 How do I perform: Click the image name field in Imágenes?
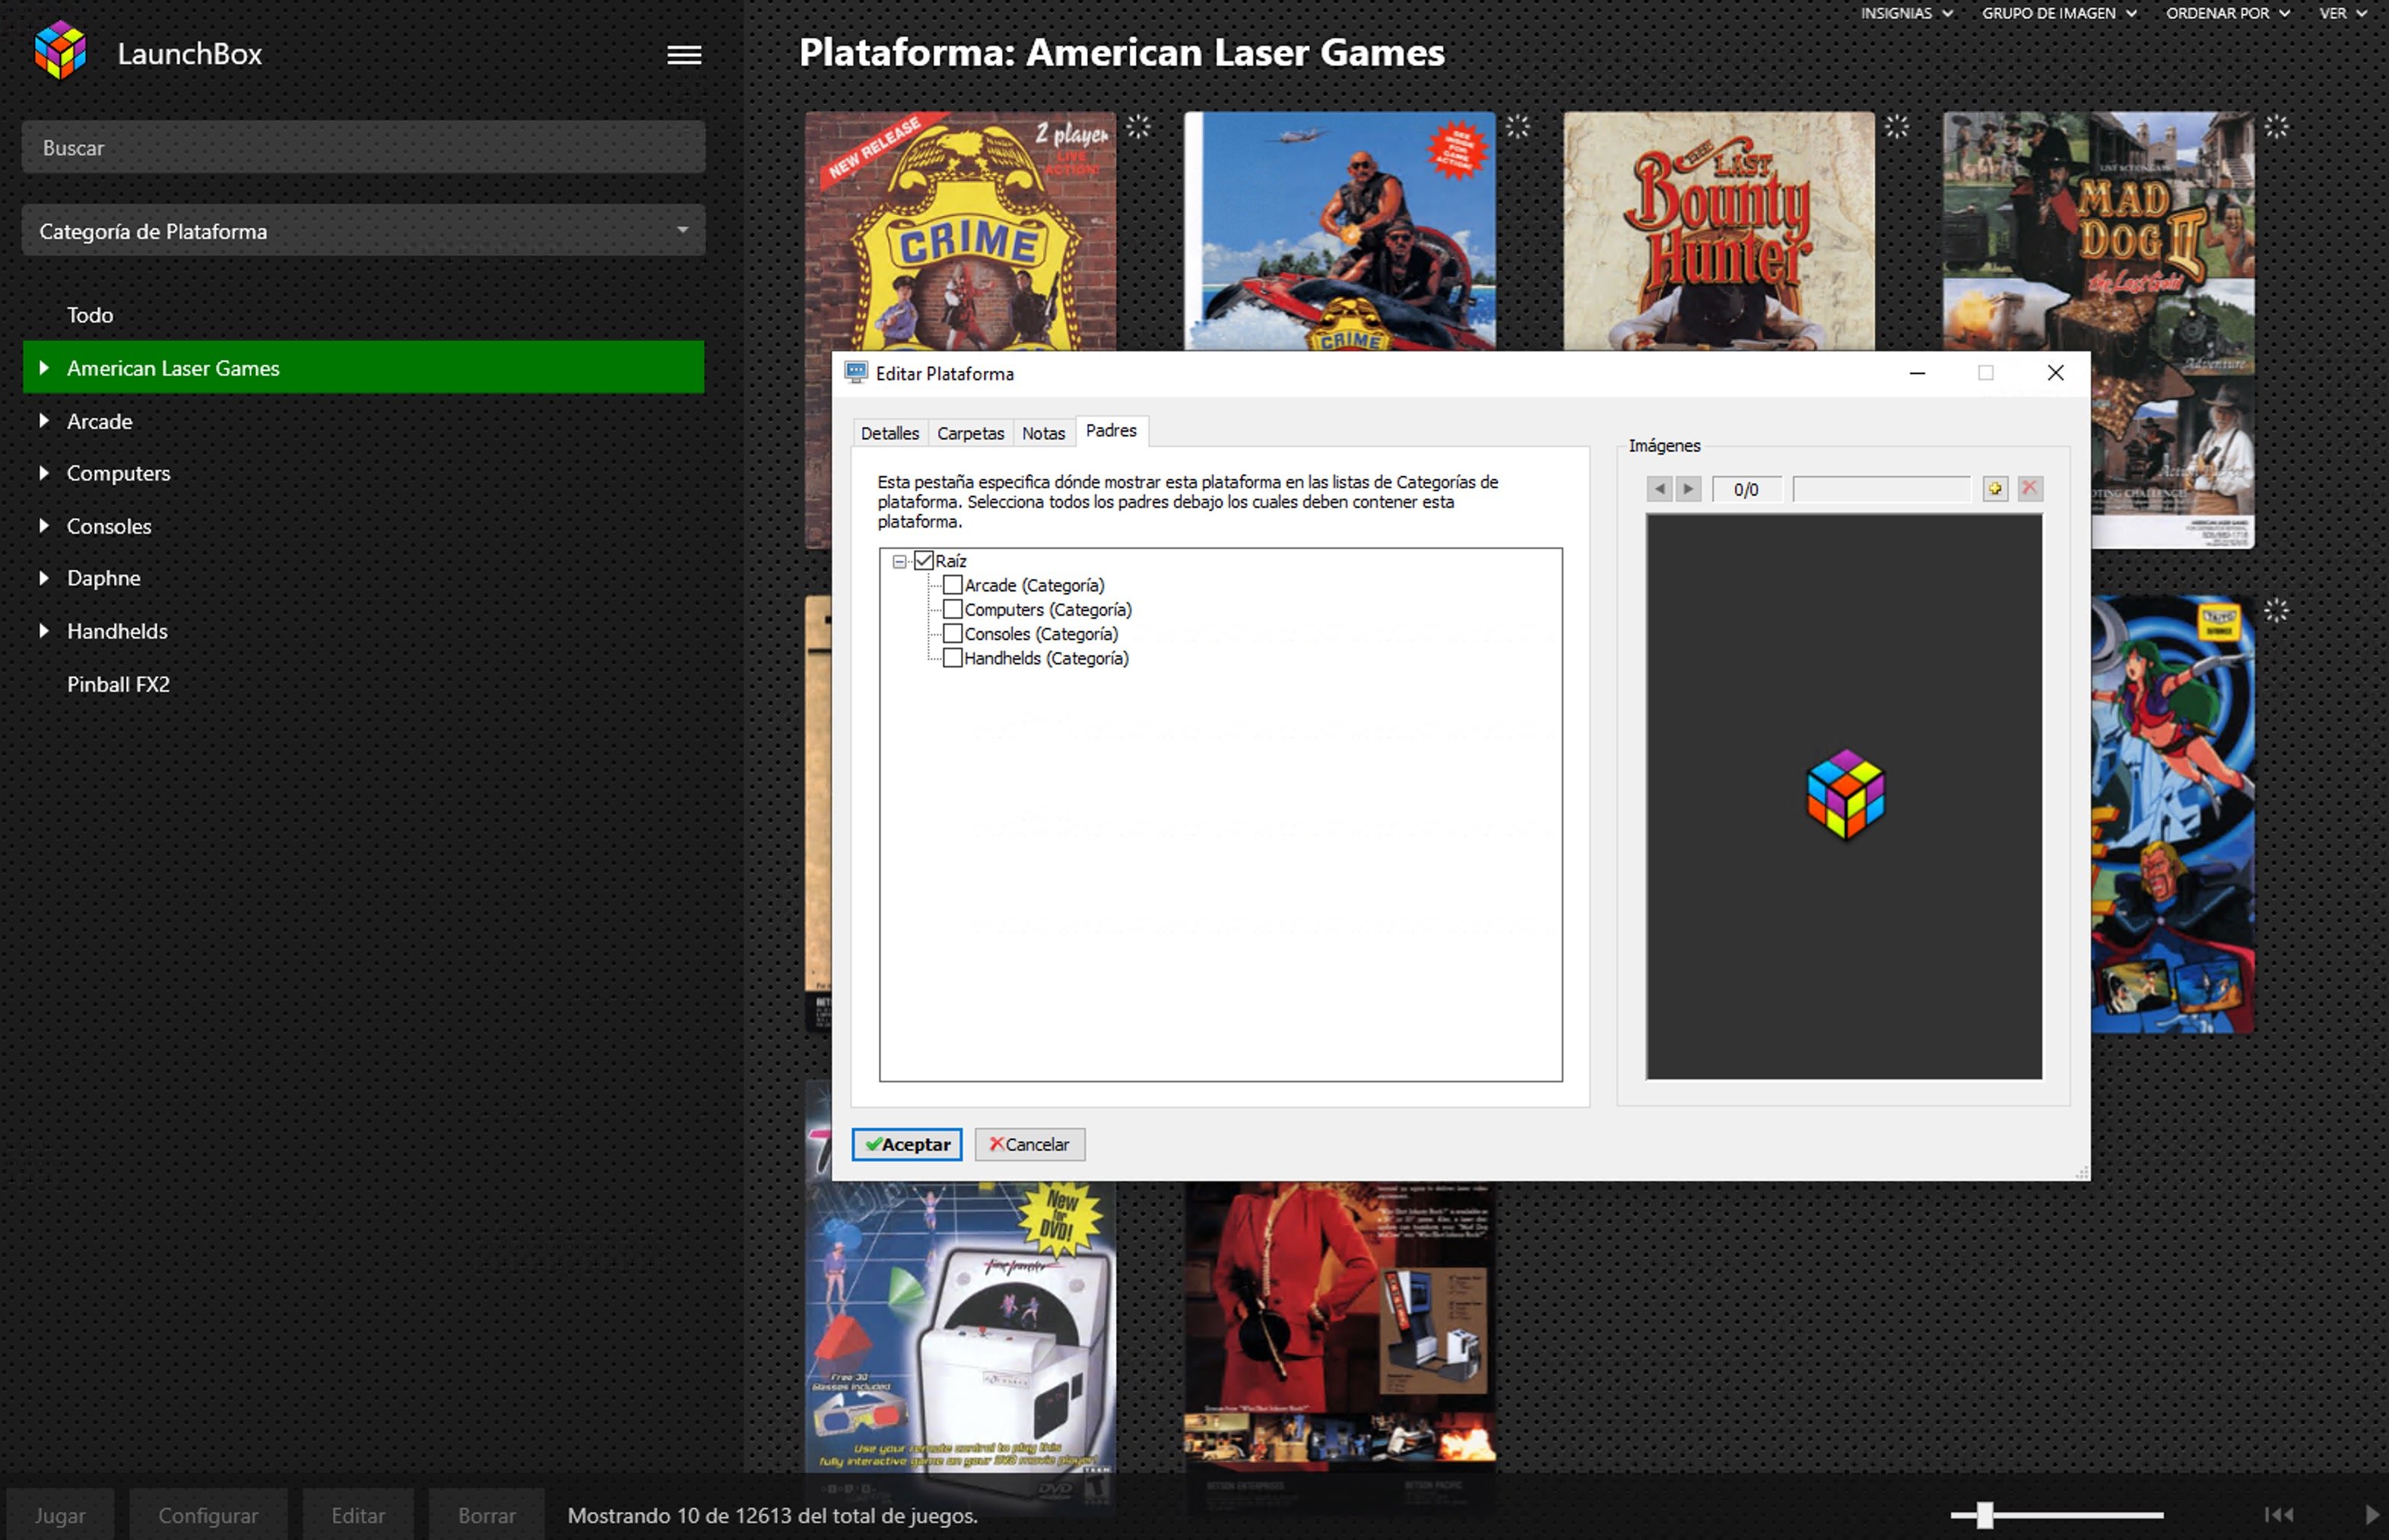click(x=1881, y=489)
